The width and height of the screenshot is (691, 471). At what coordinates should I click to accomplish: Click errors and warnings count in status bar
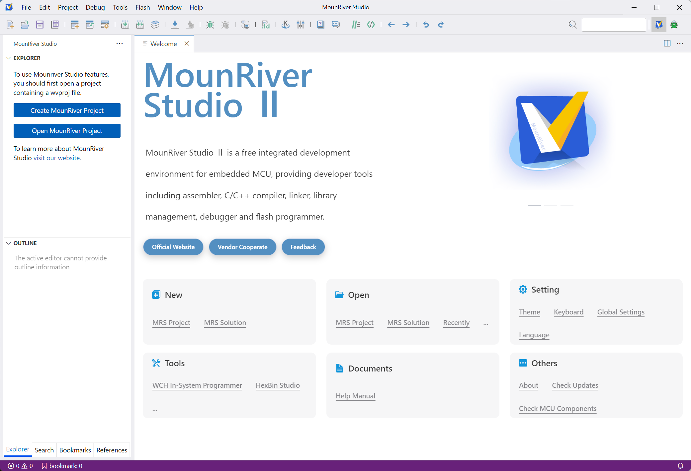coord(20,466)
